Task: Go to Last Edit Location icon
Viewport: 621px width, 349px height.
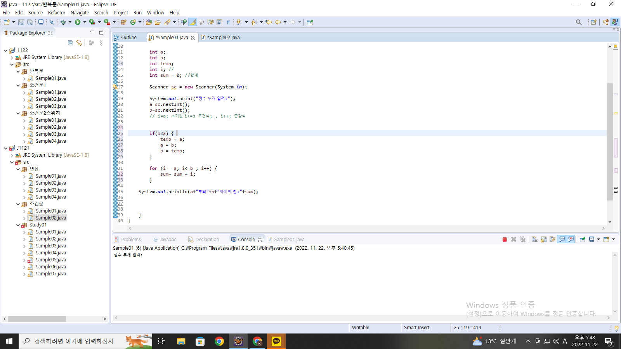Action: [x=269, y=22]
